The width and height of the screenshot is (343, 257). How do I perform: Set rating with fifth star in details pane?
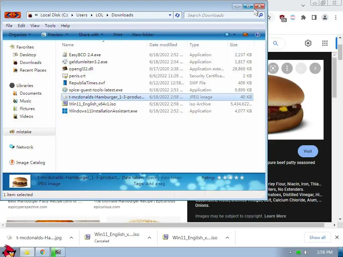click(x=242, y=178)
